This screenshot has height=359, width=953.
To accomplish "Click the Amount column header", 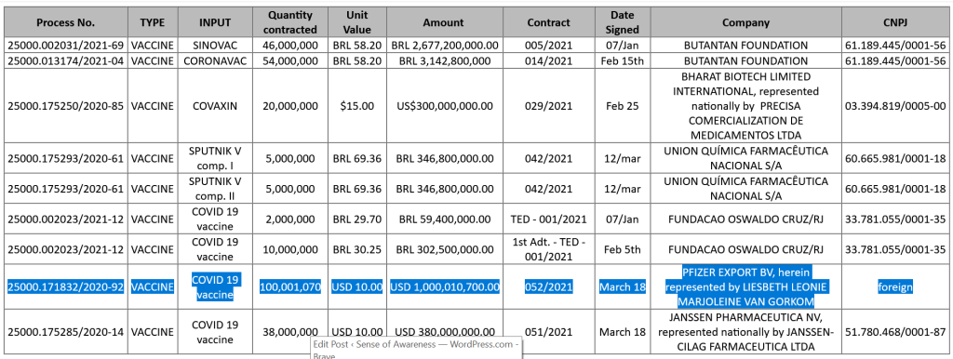I will point(444,22).
